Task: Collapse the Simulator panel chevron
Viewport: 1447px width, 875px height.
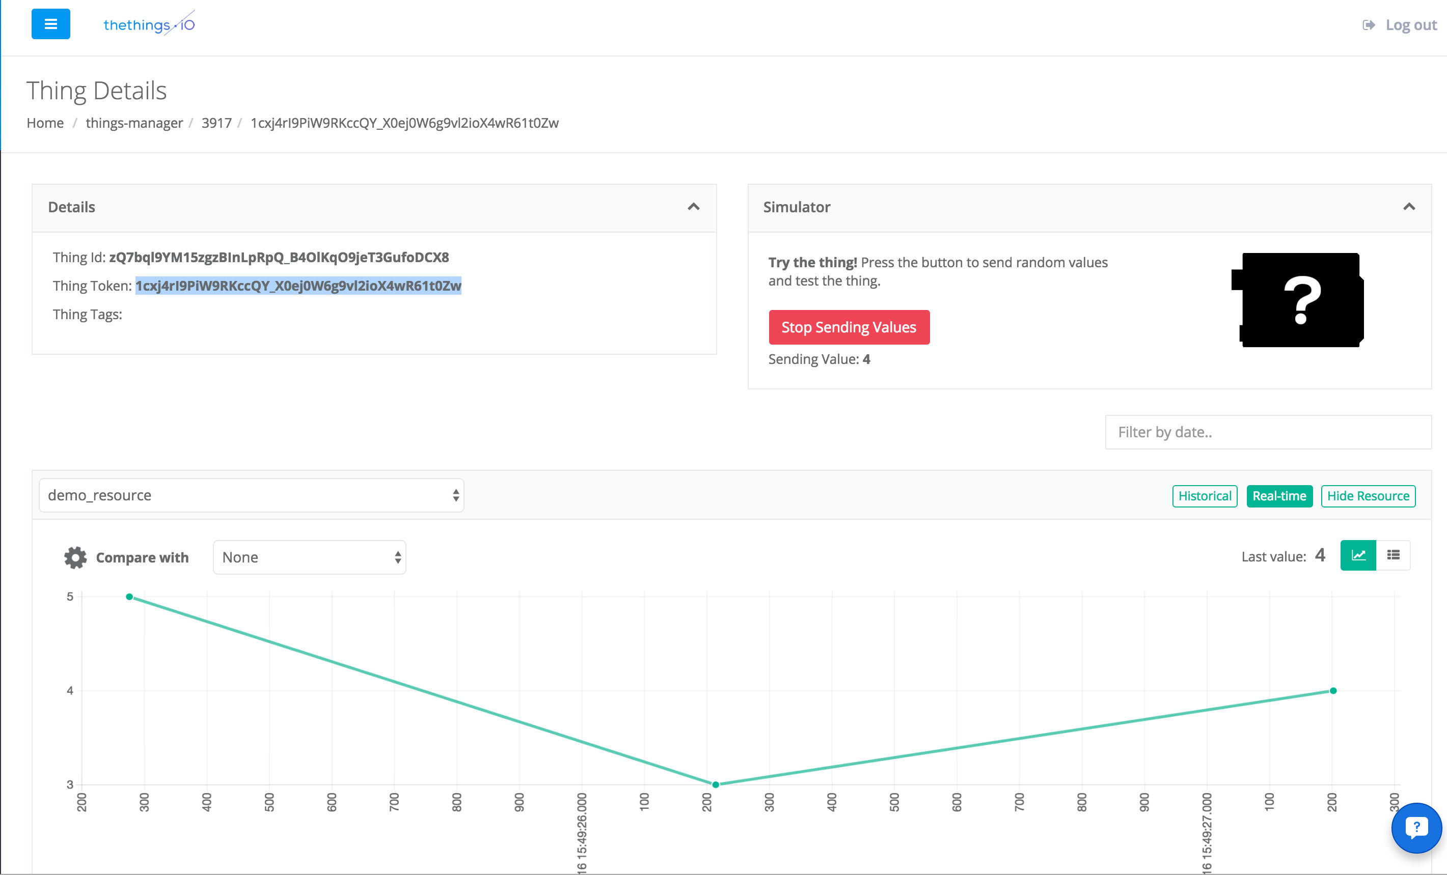Action: (1408, 207)
